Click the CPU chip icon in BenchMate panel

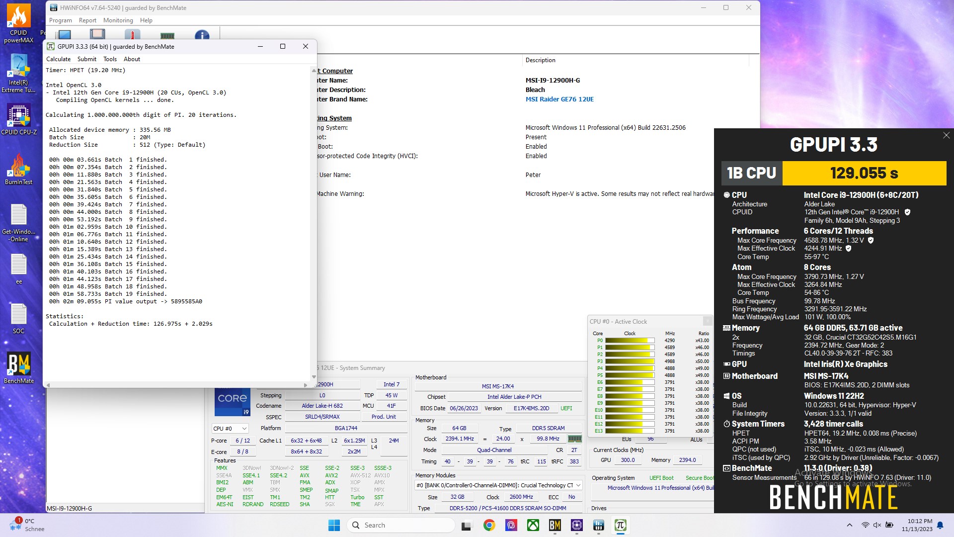[726, 195]
